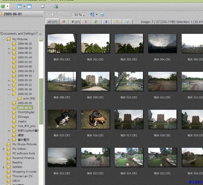Open the PC software tools folder
203x185 pixels.
[24, 153]
